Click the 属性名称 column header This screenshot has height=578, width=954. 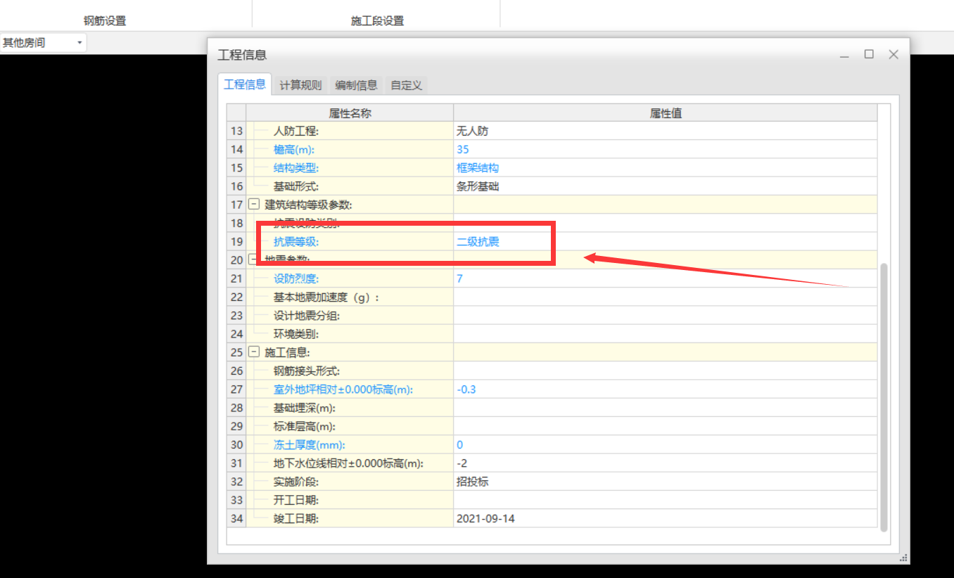tap(350, 113)
